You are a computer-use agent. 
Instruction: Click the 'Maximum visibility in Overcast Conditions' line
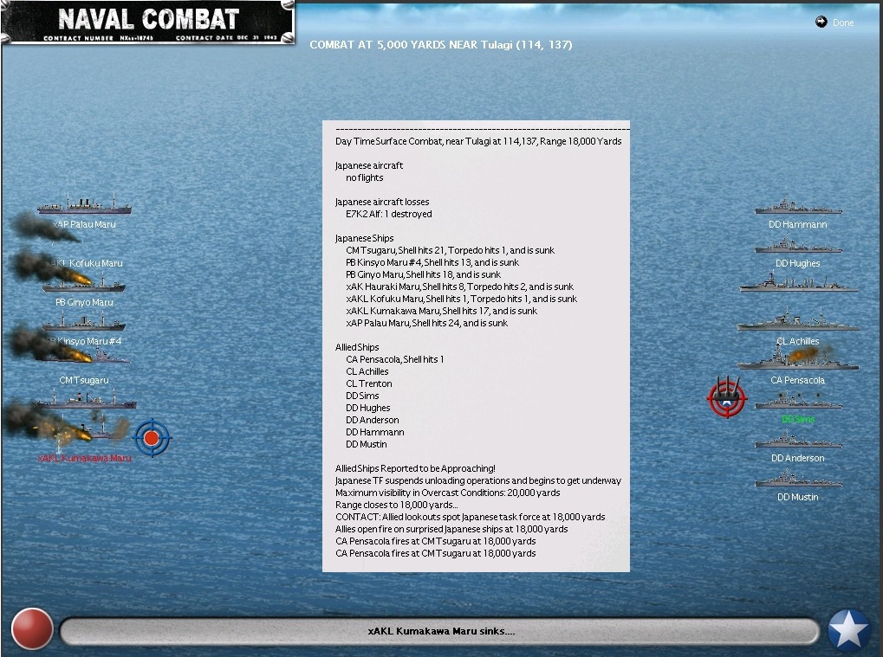448,493
